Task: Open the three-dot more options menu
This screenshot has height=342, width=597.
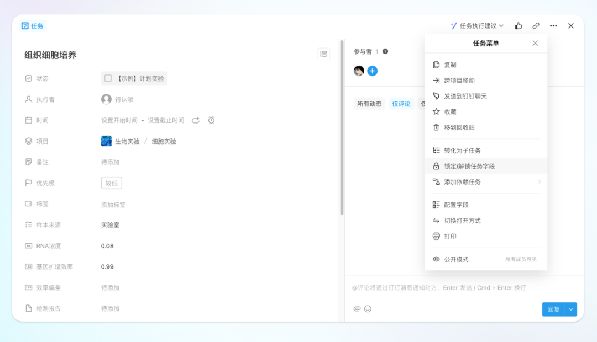Action: 553,26
